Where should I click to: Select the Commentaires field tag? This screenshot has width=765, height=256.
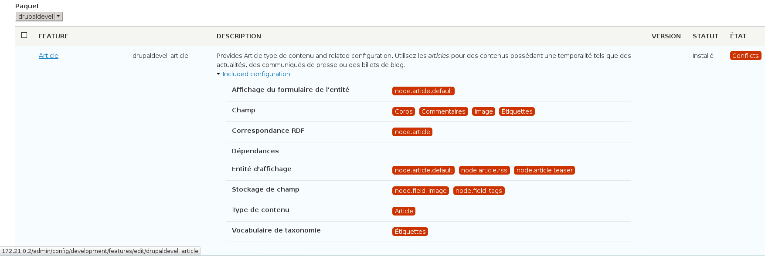443,111
